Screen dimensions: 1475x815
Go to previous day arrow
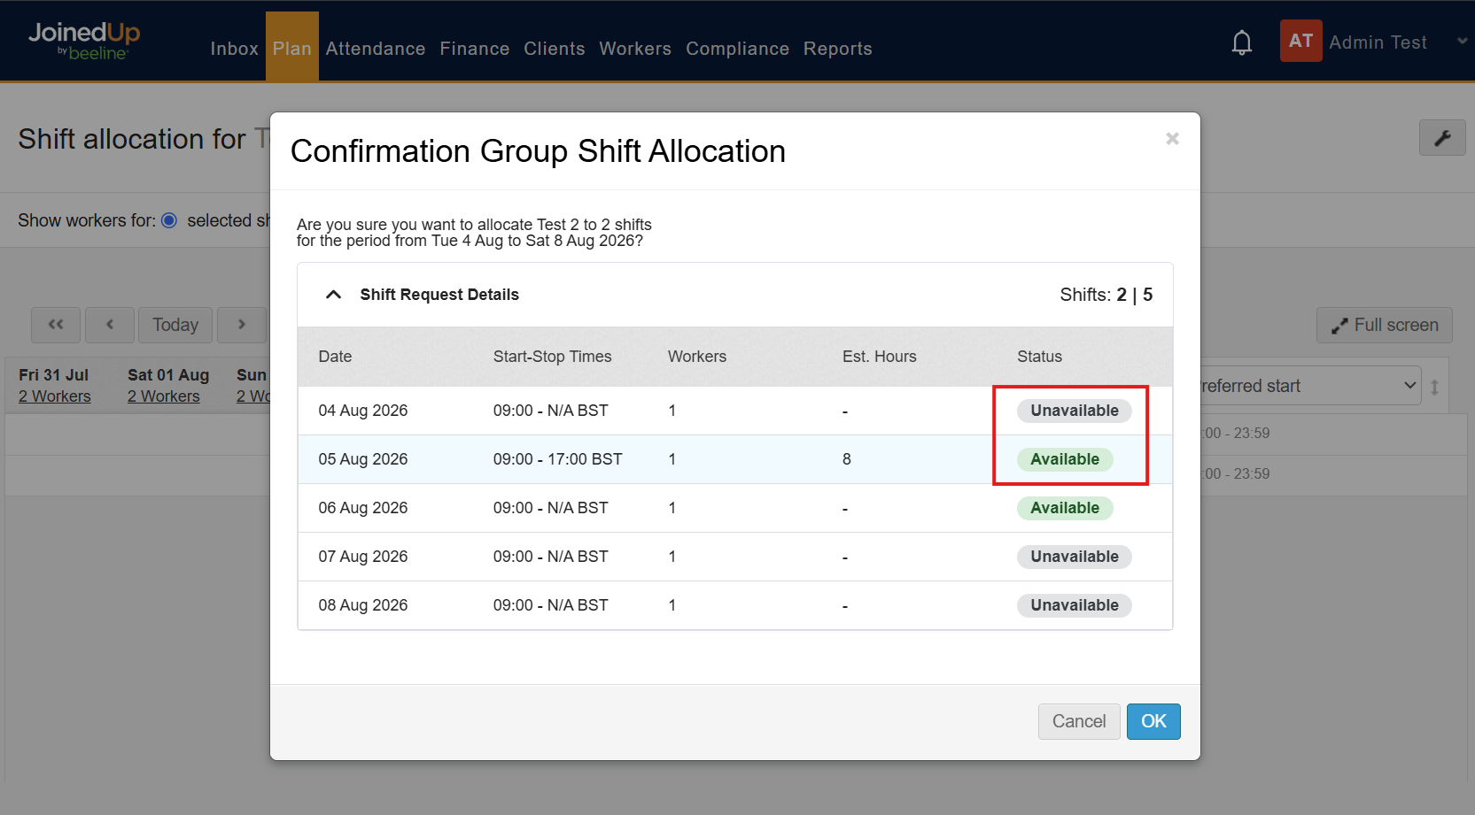coord(110,325)
